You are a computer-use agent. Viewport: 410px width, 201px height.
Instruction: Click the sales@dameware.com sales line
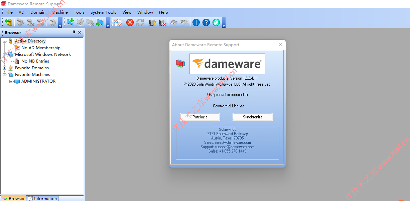pos(228,142)
